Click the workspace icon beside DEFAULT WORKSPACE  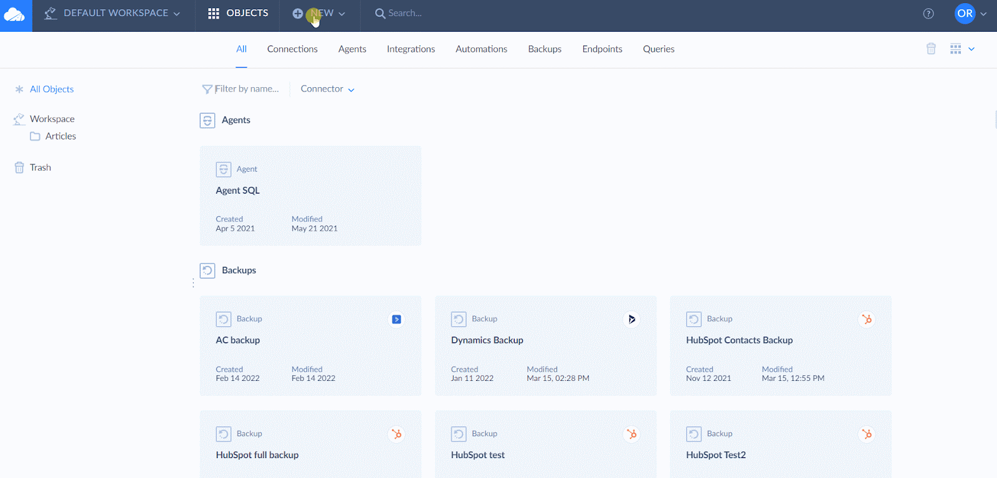tap(50, 13)
